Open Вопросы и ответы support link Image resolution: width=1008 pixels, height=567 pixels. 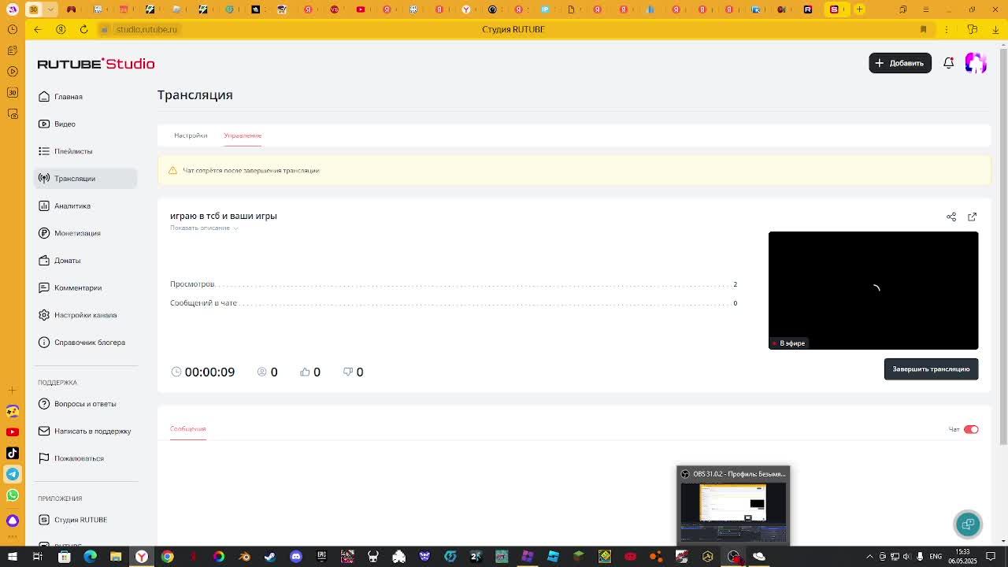pos(84,404)
